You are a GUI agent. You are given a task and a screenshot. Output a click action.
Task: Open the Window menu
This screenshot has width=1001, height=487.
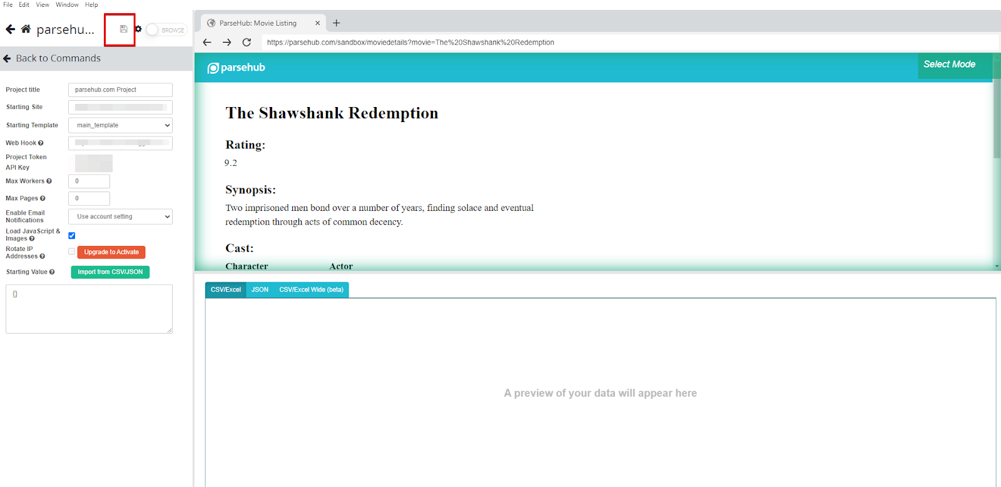pos(67,4)
